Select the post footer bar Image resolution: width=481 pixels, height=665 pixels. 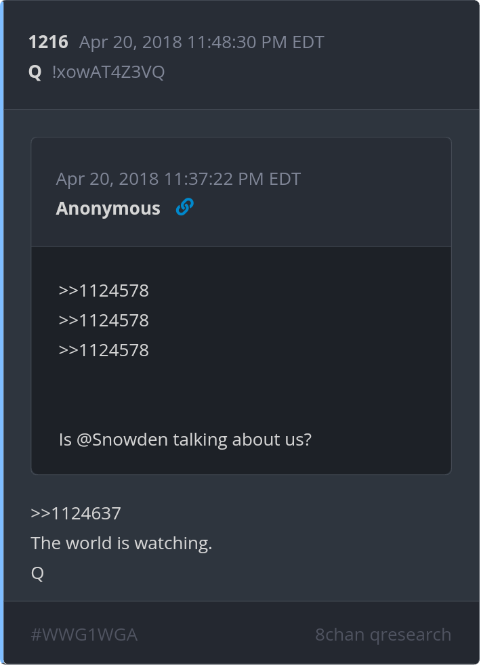[242, 632]
